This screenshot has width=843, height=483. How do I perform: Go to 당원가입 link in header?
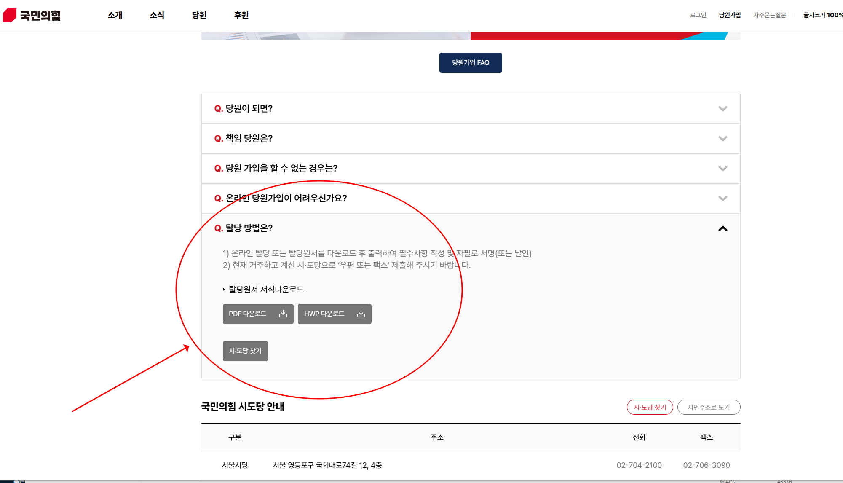coord(730,15)
